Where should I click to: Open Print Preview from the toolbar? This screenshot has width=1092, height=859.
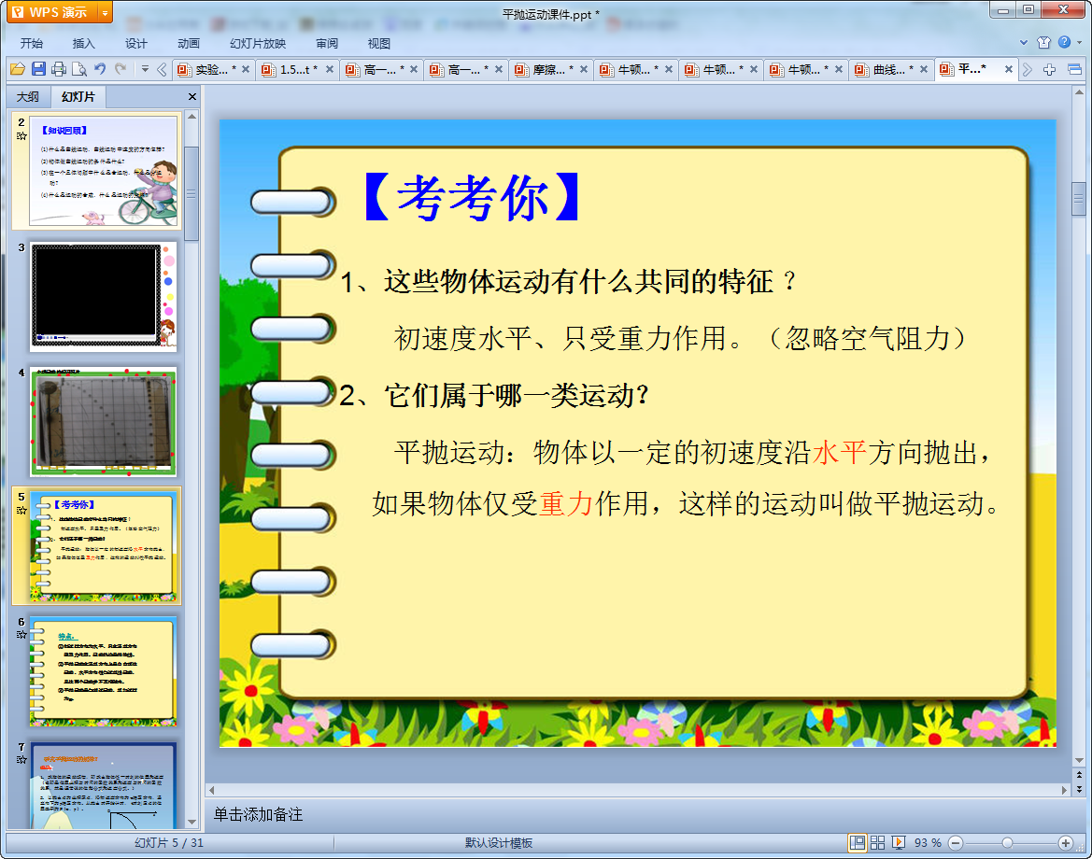pyautogui.click(x=79, y=69)
